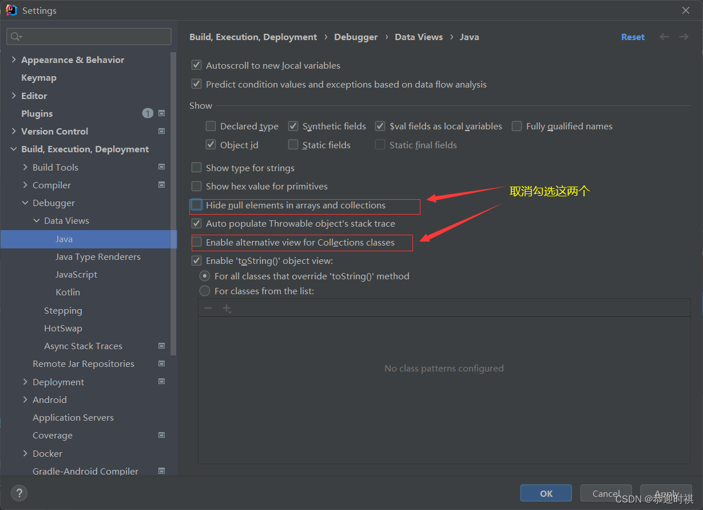Uncheck Synthetic fields checkbox
Image resolution: width=703 pixels, height=510 pixels.
pyautogui.click(x=293, y=126)
